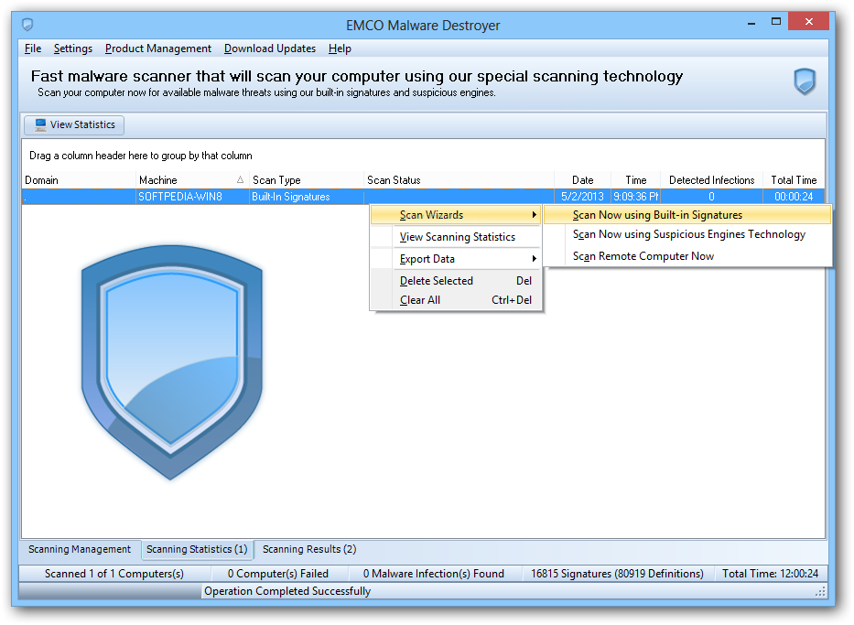Screen dimensions: 854x625
Task: Click the Total Time: 12:00:24 status entry
Action: 770,574
